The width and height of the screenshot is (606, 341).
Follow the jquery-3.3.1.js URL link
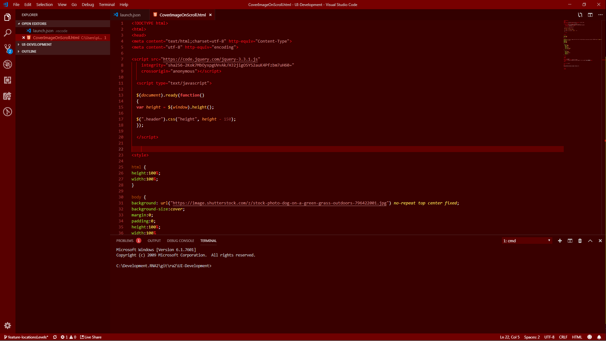pos(210,59)
